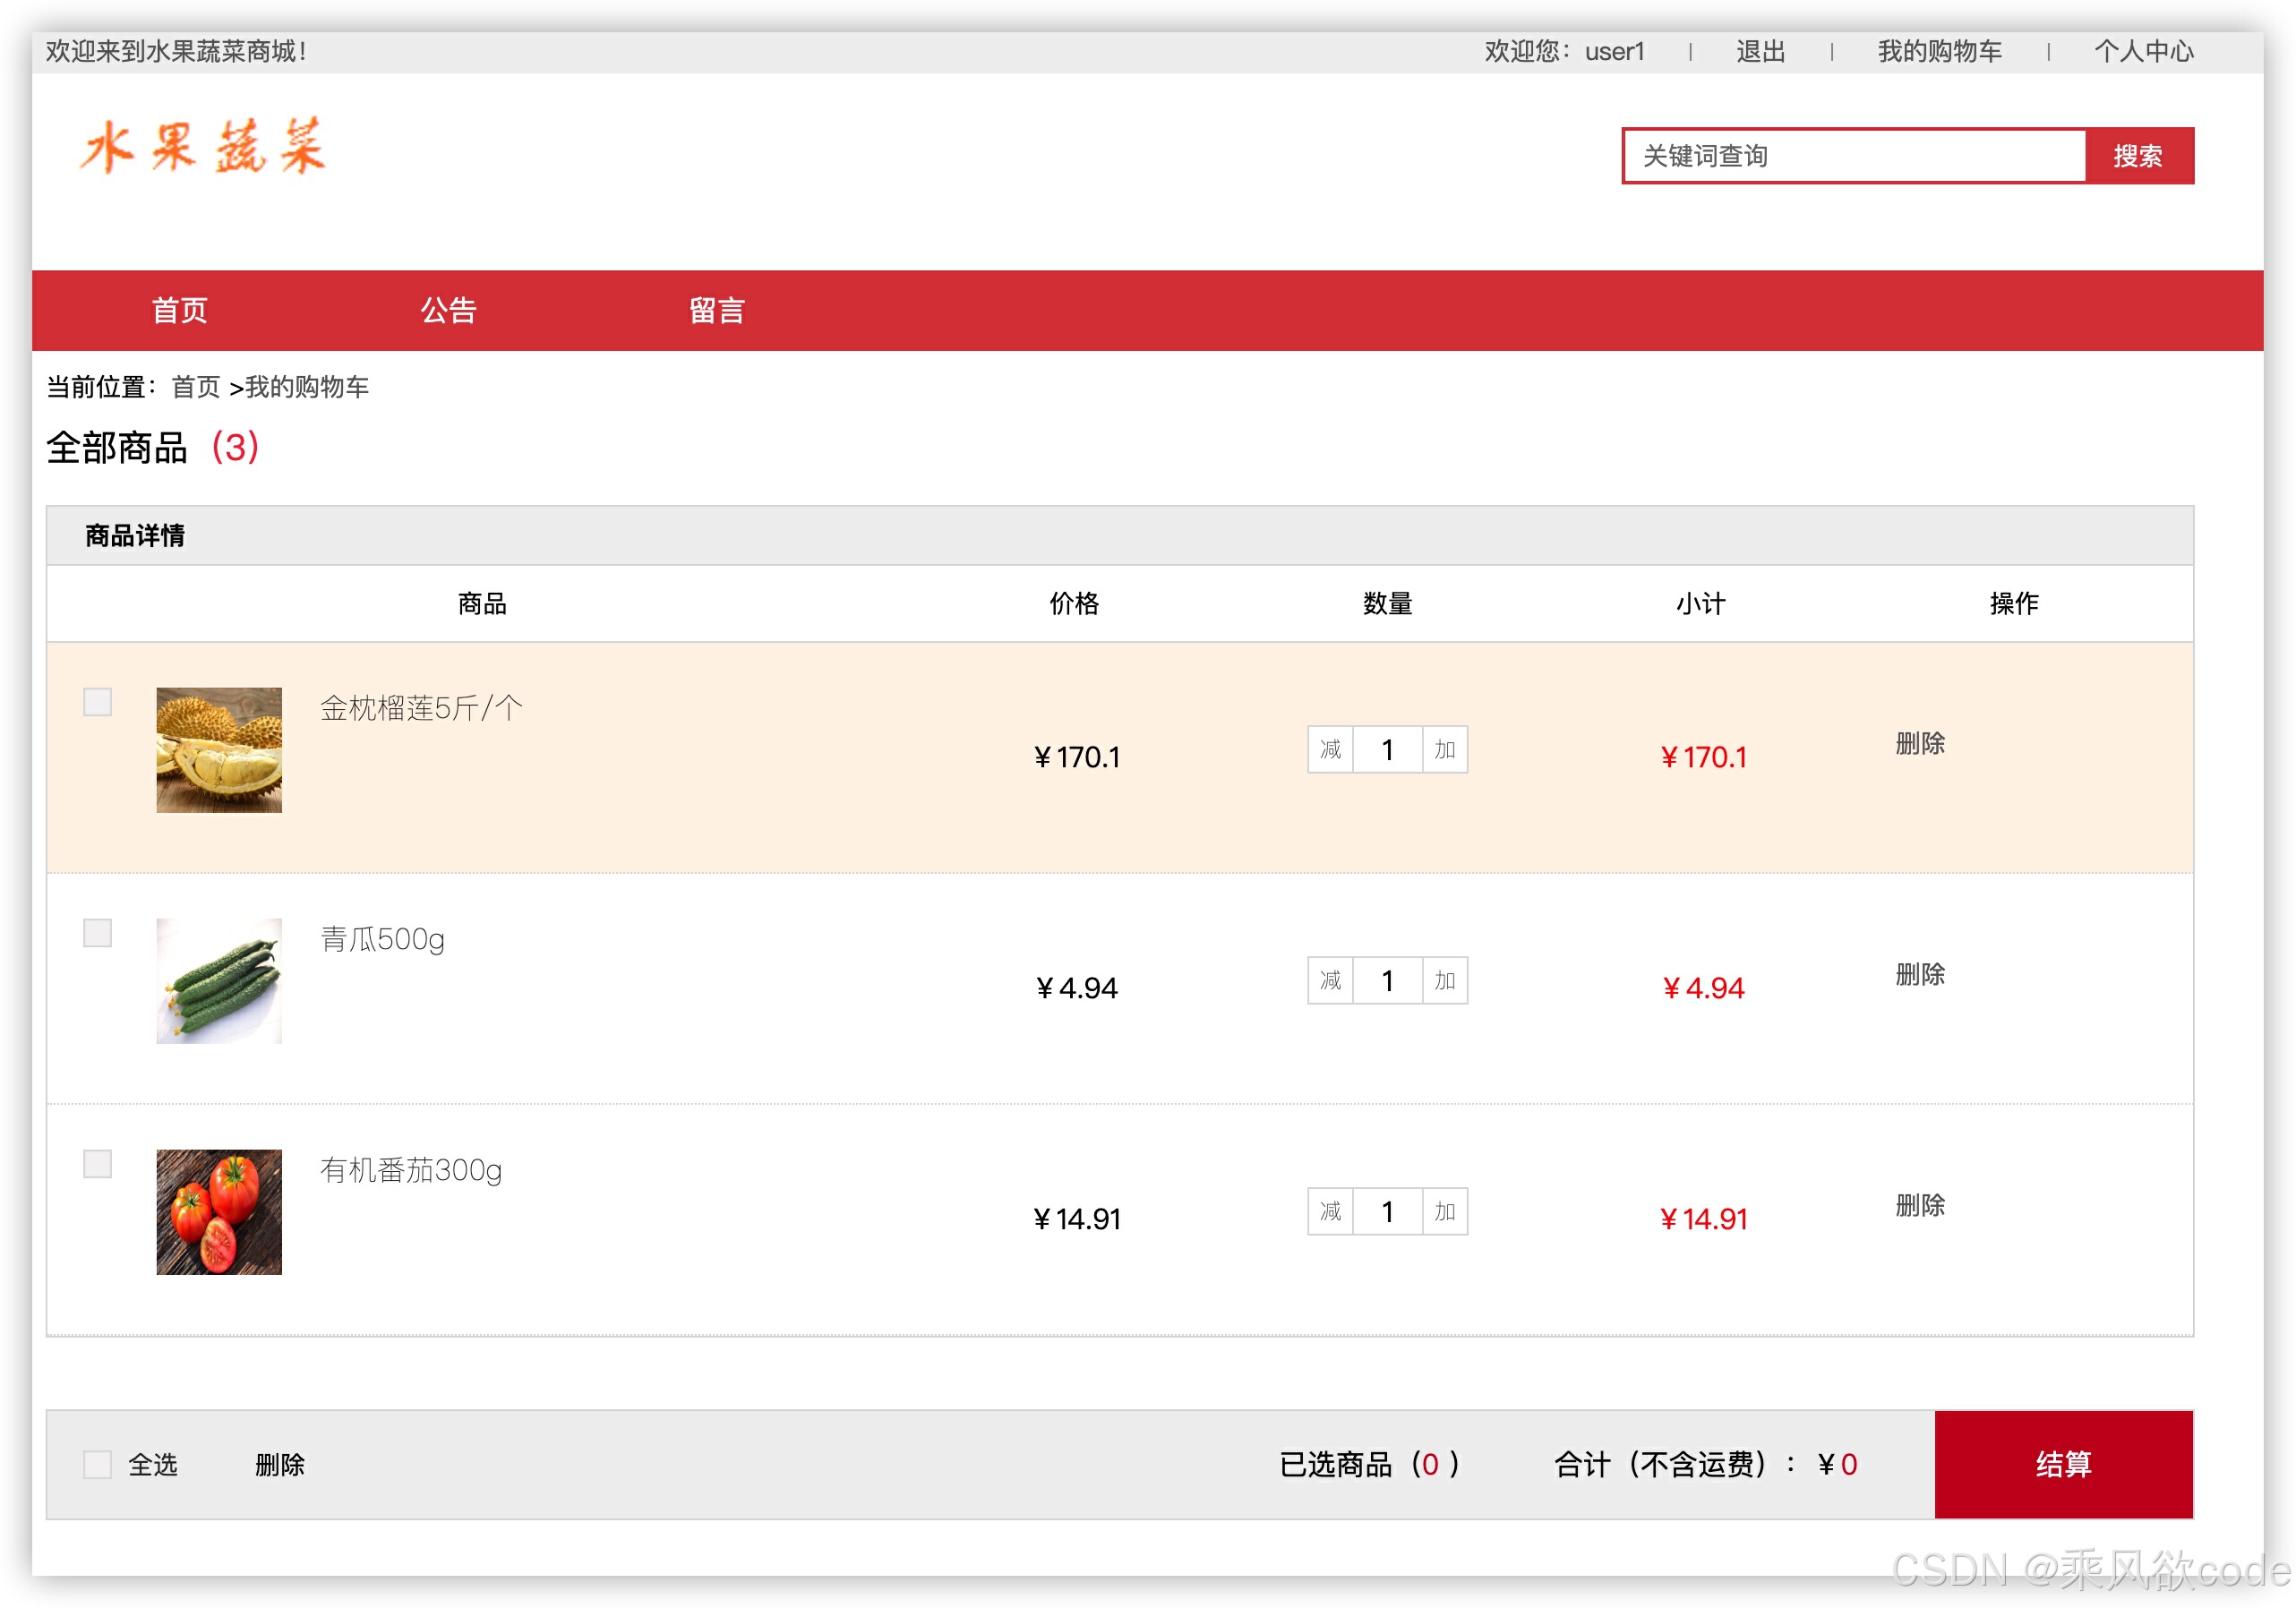Increase tomato quantity with 加 button
Image resolution: width=2296 pixels, height=1608 pixels.
pos(1444,1211)
